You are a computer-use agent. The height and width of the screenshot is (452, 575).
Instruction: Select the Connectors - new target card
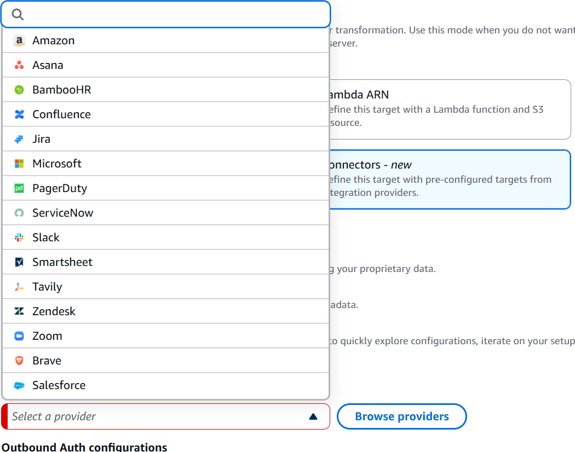tap(450, 179)
